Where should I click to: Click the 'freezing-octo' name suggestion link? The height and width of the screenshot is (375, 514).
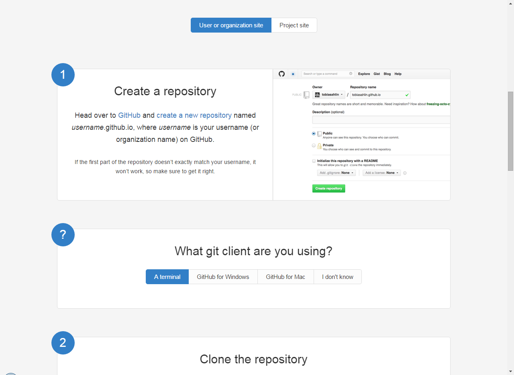tap(438, 104)
